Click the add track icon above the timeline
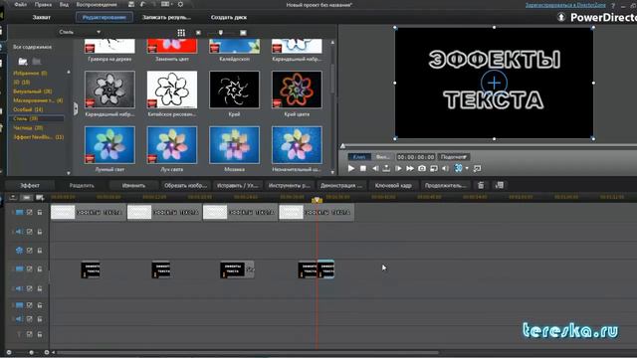The width and height of the screenshot is (637, 358). coord(40,197)
